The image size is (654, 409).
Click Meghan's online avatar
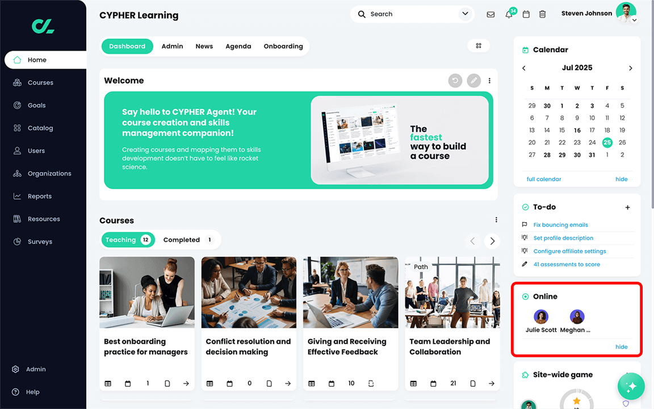pyautogui.click(x=577, y=317)
